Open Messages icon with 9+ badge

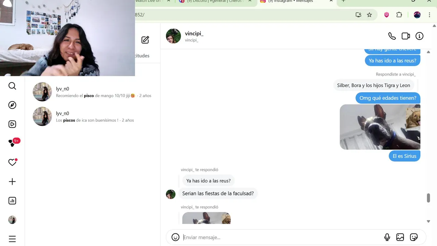[13, 143]
